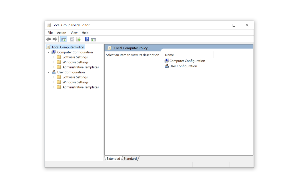Switch to the Extended tab
Image resolution: width=300 pixels, height=187 pixels.
click(113, 159)
